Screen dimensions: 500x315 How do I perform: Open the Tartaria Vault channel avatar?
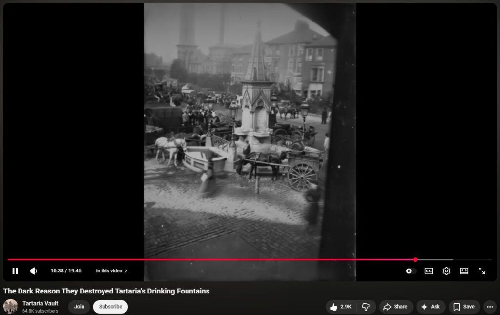11,307
